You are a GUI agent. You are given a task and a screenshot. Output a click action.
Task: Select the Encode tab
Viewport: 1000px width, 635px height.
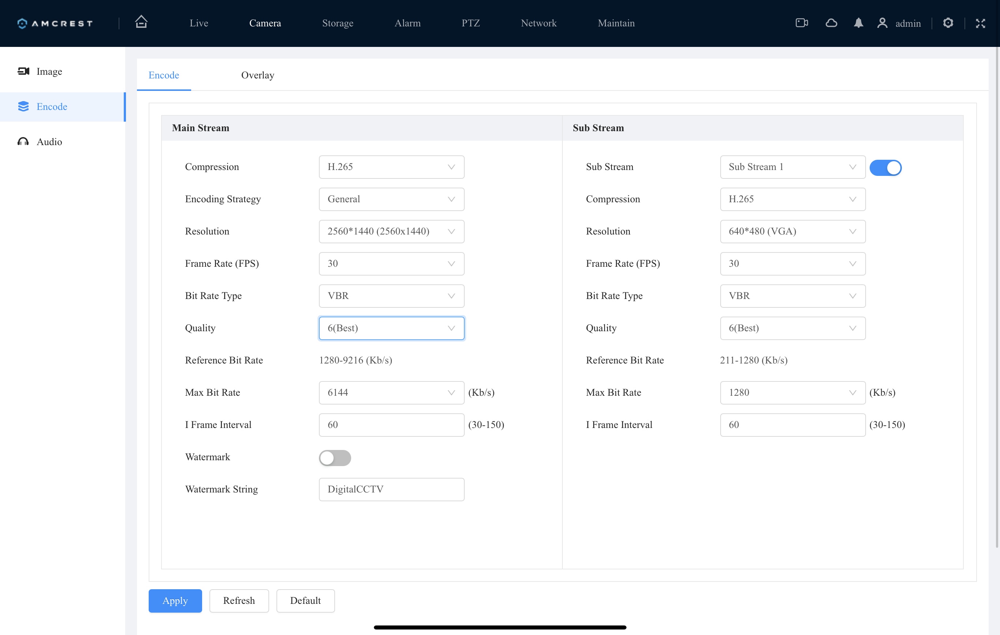164,75
